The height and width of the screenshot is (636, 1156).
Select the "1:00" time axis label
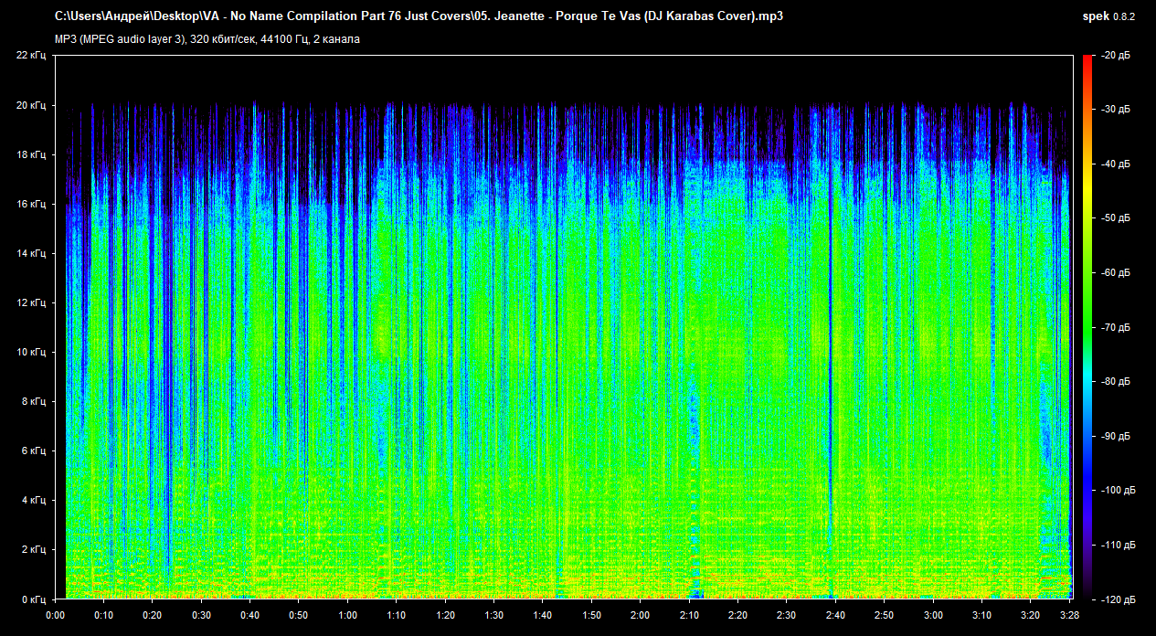[x=348, y=615]
